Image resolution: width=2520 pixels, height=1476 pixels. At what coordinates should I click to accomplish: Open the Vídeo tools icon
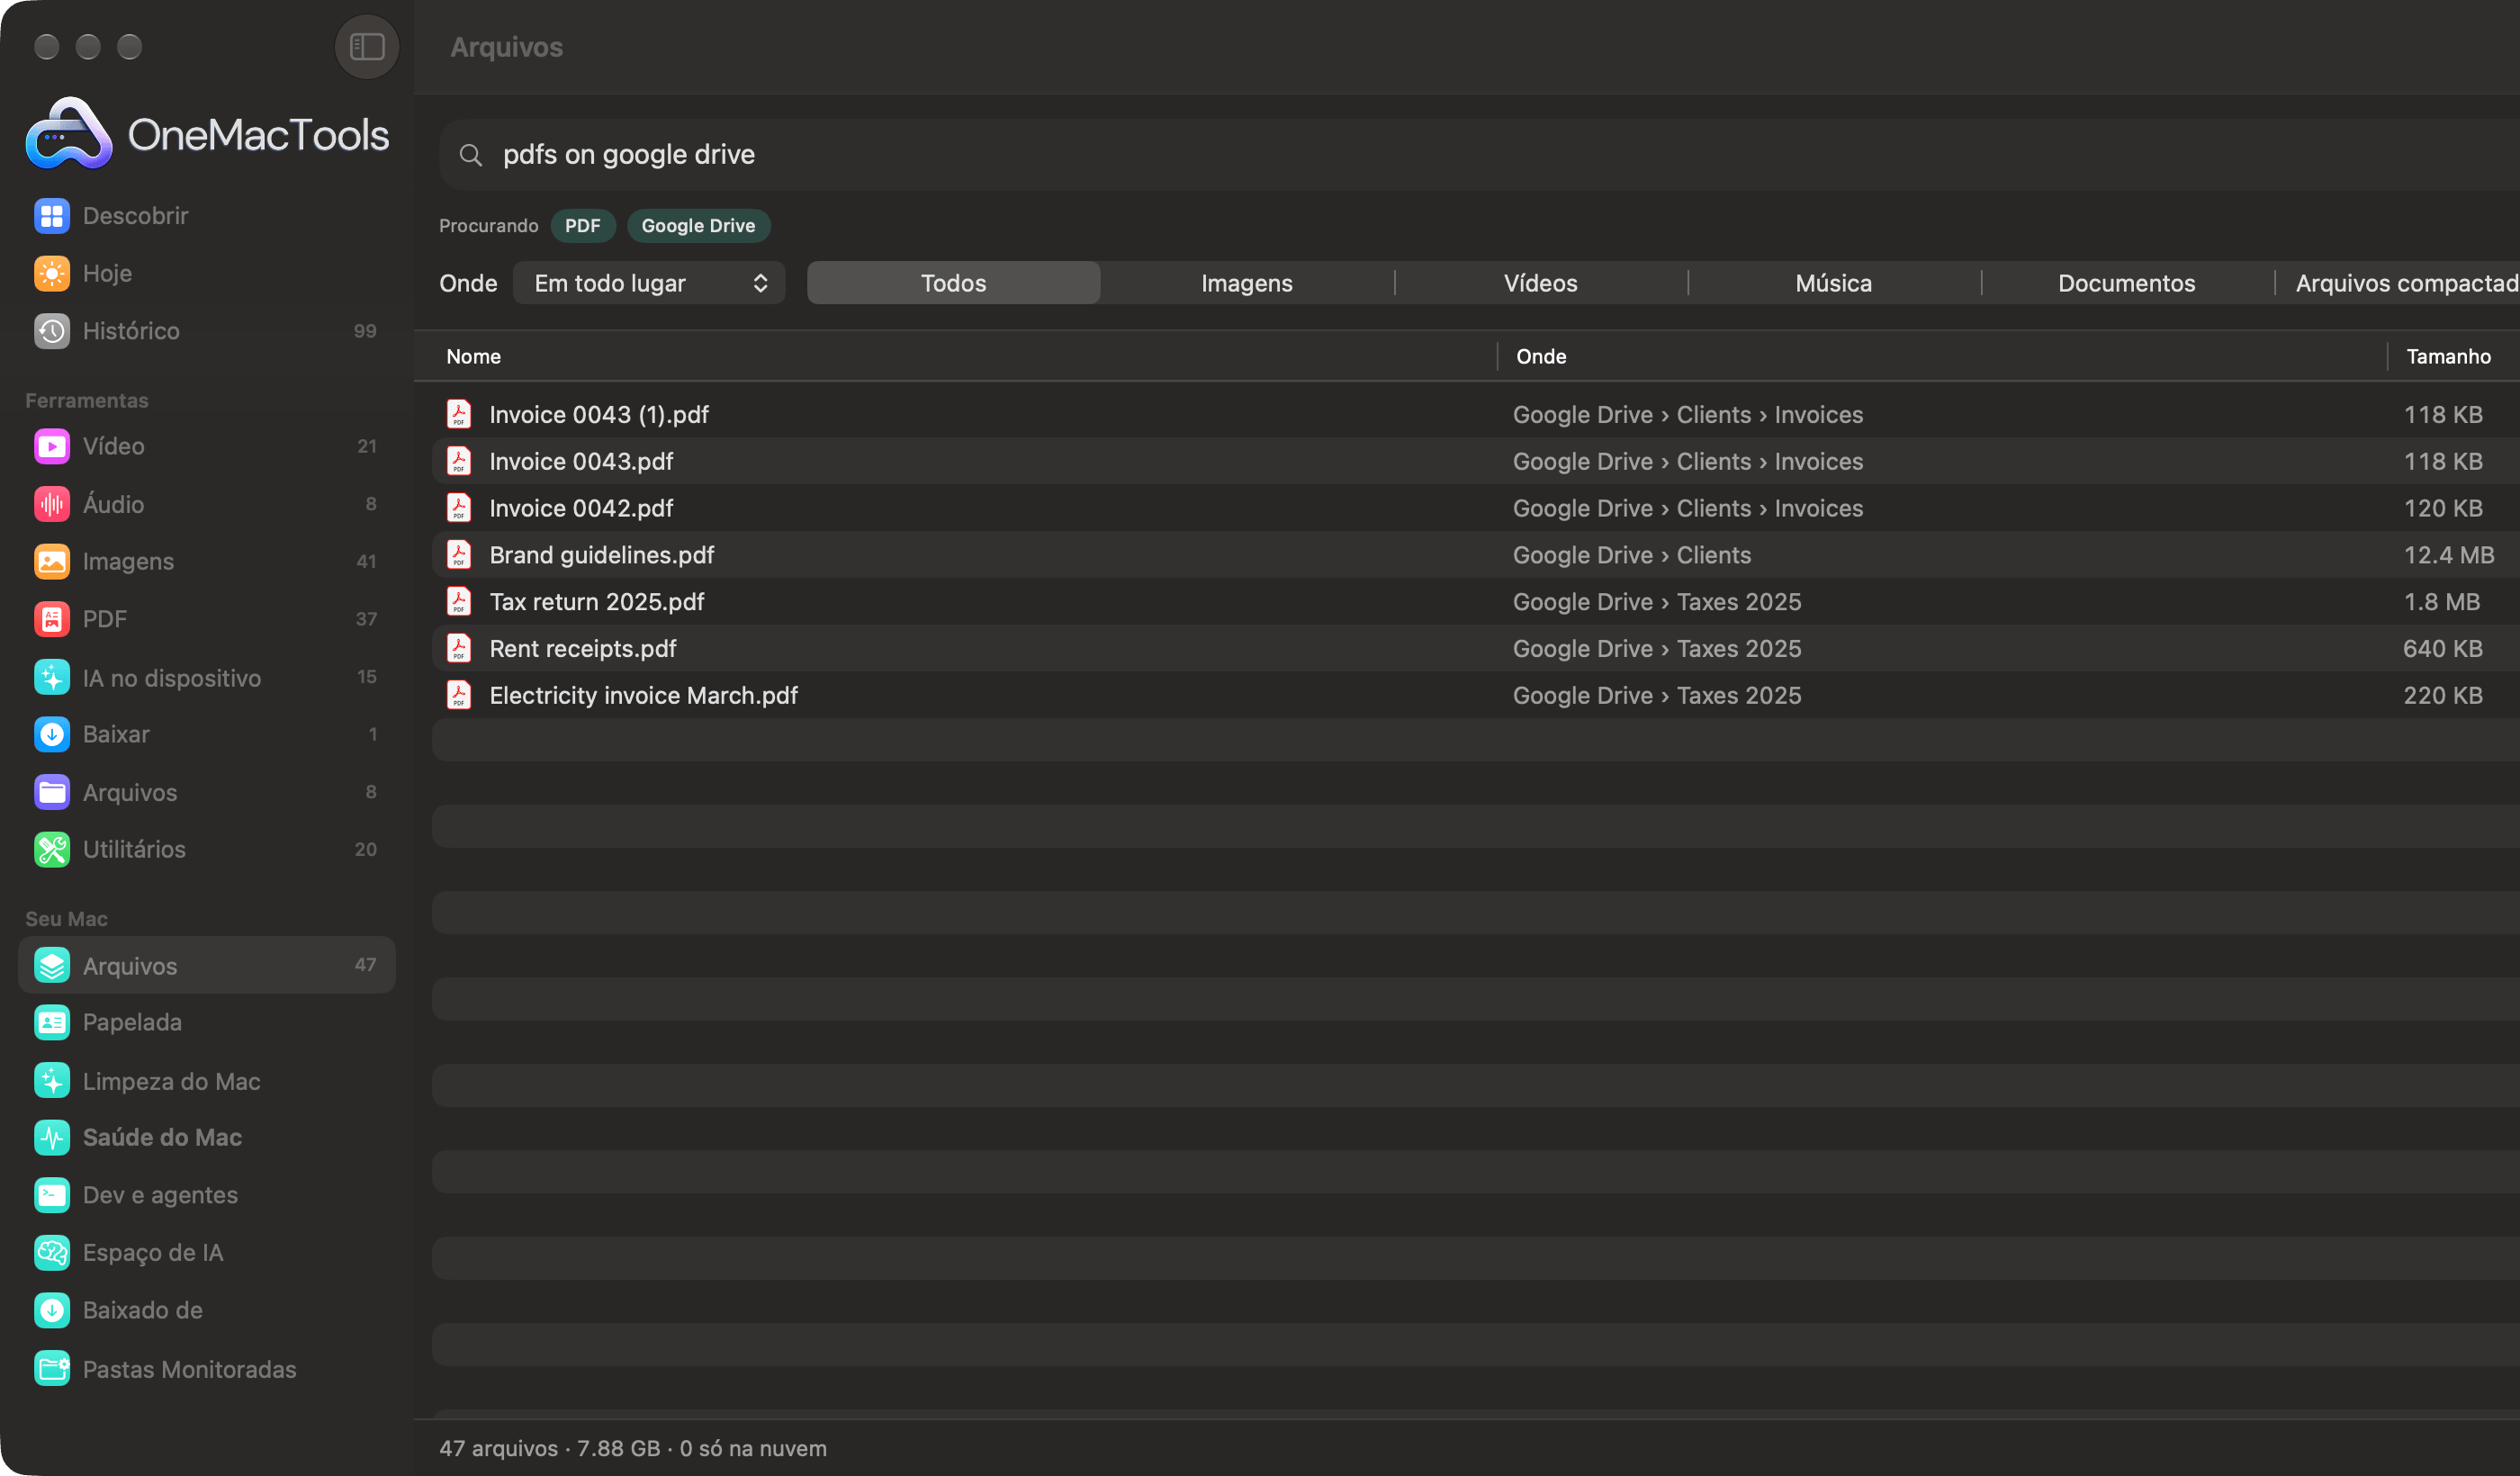pos(52,446)
